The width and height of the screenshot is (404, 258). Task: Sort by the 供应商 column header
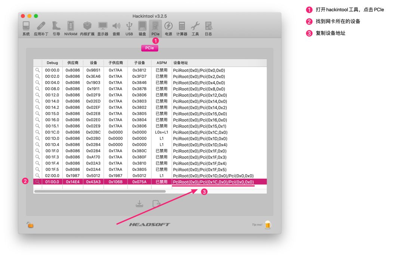(x=73, y=63)
